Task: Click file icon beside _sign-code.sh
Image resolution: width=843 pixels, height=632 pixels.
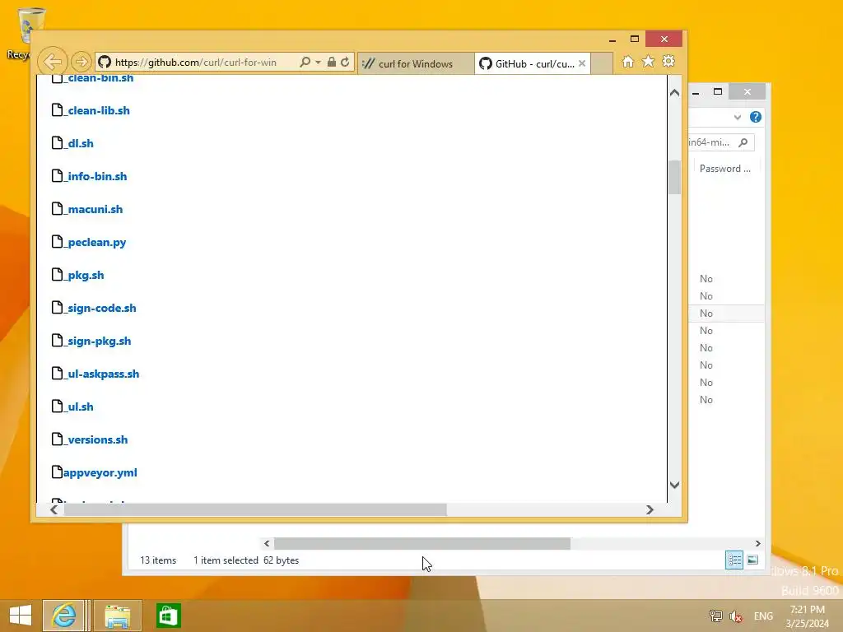Action: tap(57, 307)
